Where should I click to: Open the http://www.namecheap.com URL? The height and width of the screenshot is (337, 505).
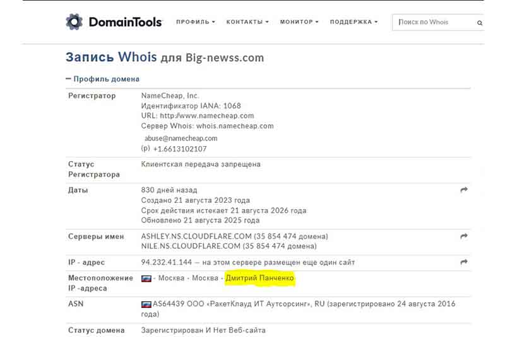coord(207,116)
